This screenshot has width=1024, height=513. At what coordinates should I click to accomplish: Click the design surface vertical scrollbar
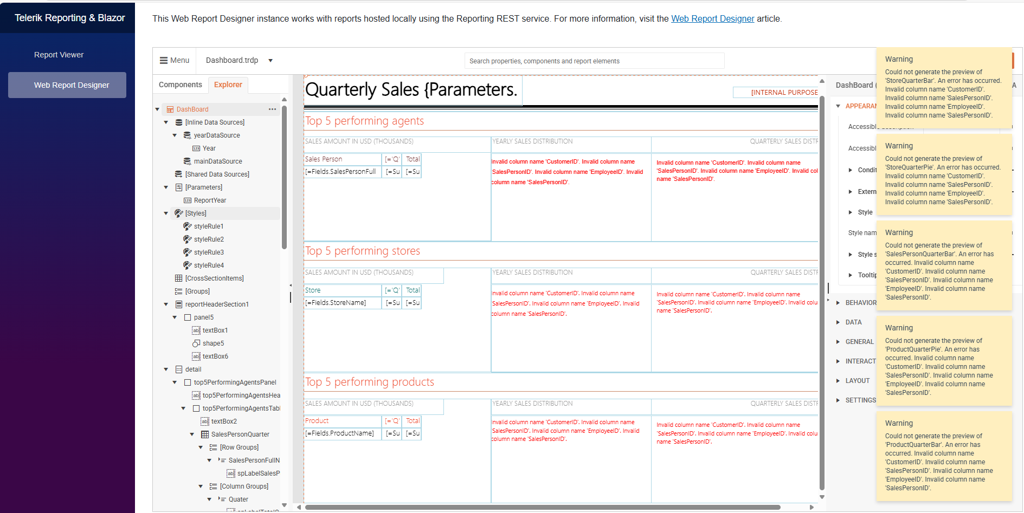tap(822, 293)
